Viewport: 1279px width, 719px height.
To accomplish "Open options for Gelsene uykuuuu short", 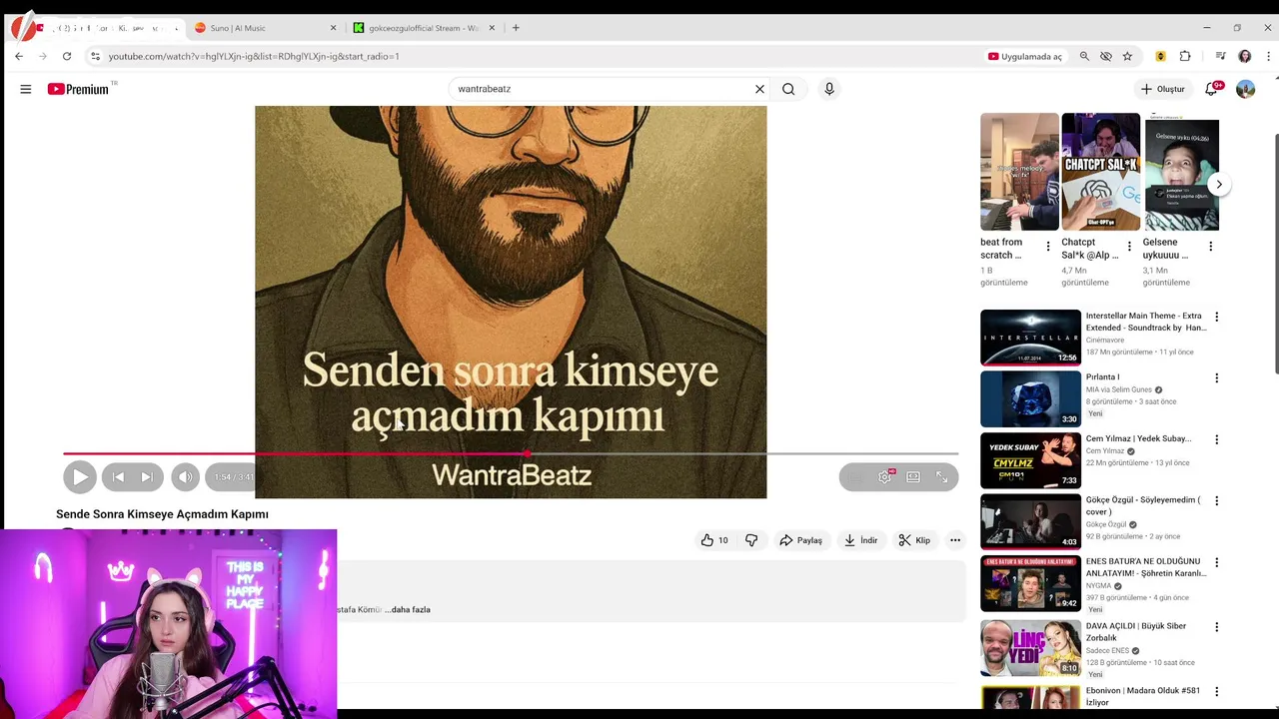I will (x=1210, y=246).
